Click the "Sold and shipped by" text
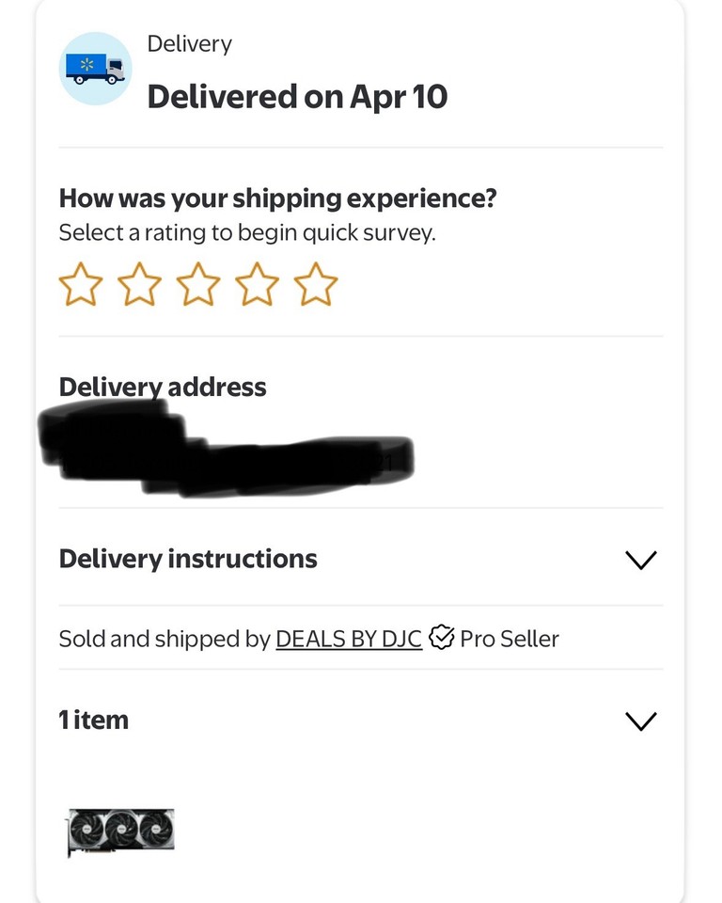 pyautogui.click(x=165, y=640)
